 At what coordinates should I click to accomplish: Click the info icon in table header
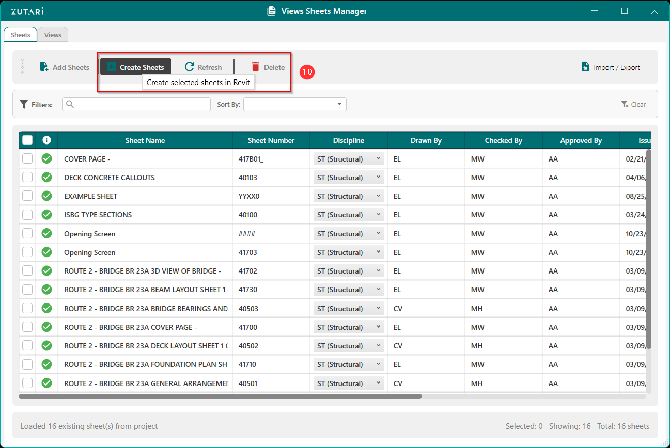coord(46,140)
